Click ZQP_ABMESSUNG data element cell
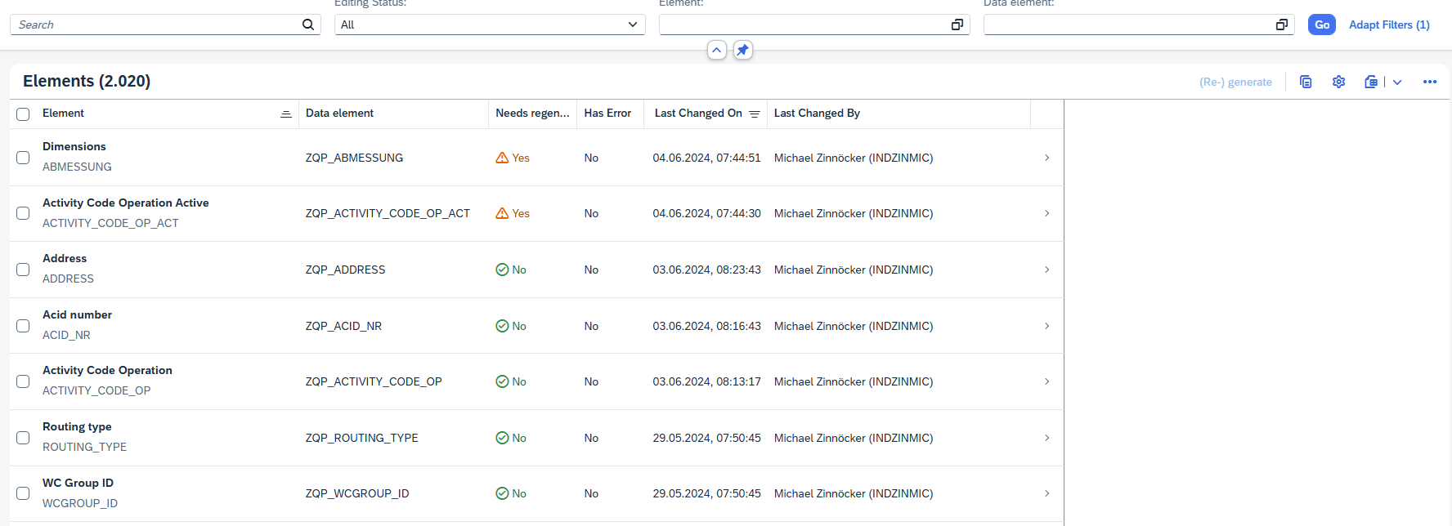 pos(354,158)
